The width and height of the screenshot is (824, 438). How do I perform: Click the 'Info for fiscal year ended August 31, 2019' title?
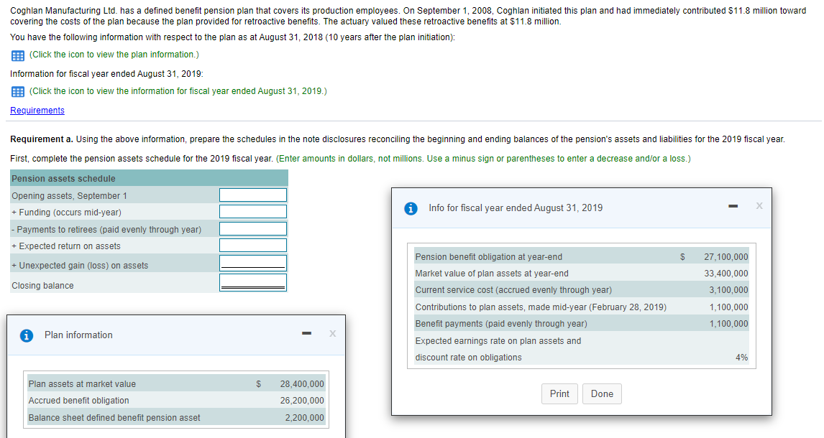[x=516, y=208]
